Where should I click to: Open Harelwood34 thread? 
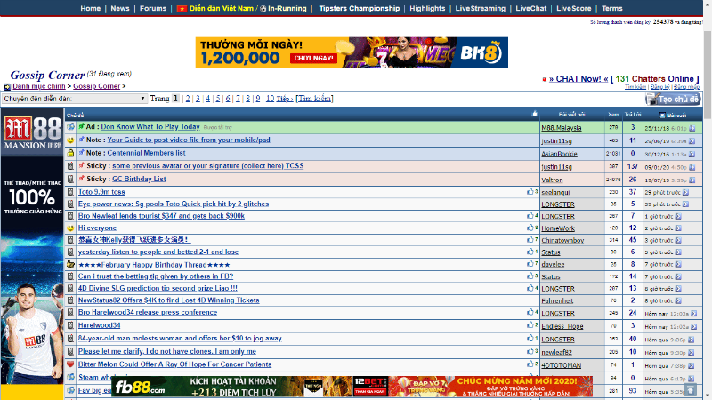pyautogui.click(x=99, y=325)
